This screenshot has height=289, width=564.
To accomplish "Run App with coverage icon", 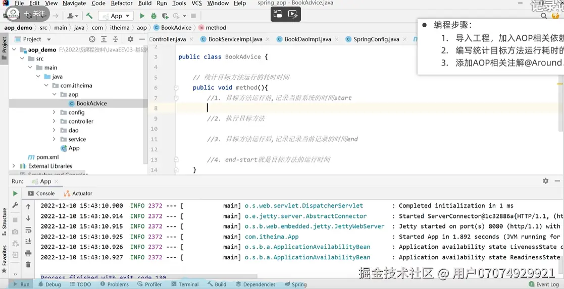I will [165, 16].
